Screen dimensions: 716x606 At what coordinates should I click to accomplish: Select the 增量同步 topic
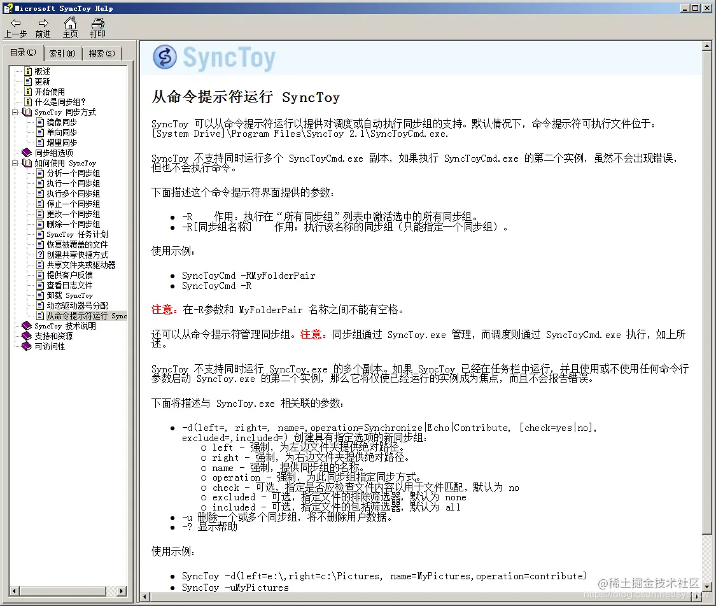[62, 143]
